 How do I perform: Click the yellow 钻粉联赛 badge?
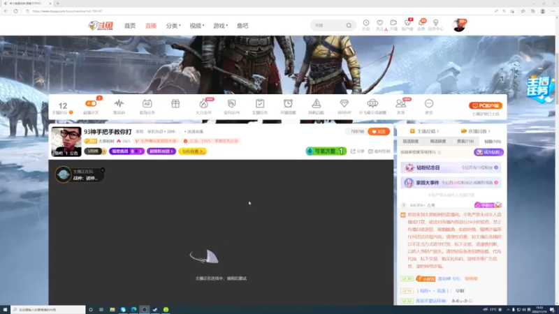[x=193, y=151]
